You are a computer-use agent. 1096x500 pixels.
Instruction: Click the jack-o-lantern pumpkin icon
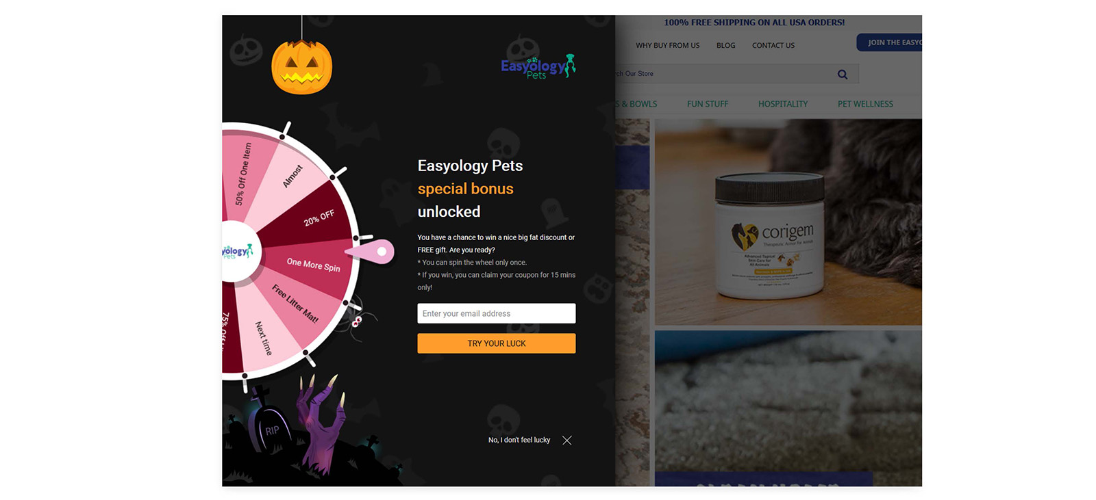coord(302,67)
